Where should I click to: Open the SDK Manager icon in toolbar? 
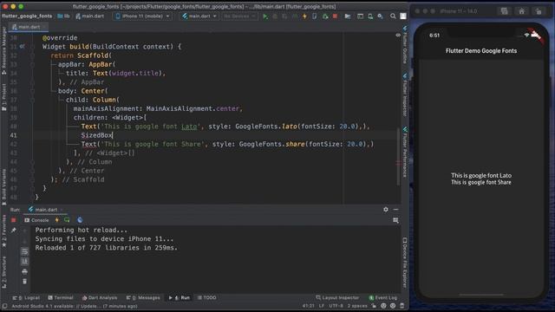click(x=380, y=16)
